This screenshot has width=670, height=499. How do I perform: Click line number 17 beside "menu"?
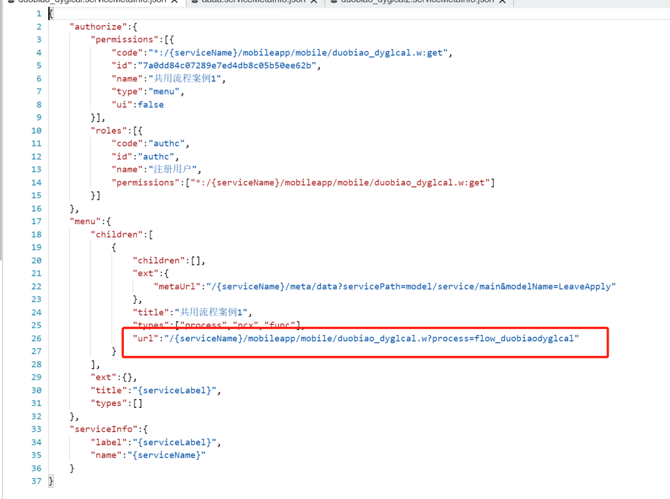(x=37, y=221)
